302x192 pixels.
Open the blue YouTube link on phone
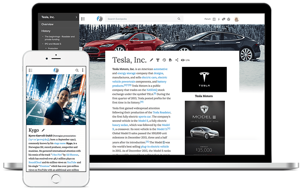72,162
